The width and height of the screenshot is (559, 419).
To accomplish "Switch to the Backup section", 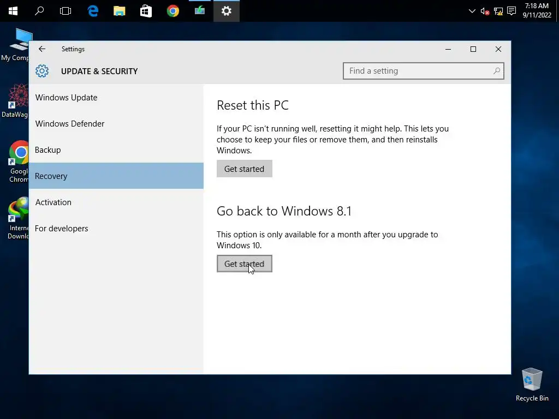I will pyautogui.click(x=116, y=149).
